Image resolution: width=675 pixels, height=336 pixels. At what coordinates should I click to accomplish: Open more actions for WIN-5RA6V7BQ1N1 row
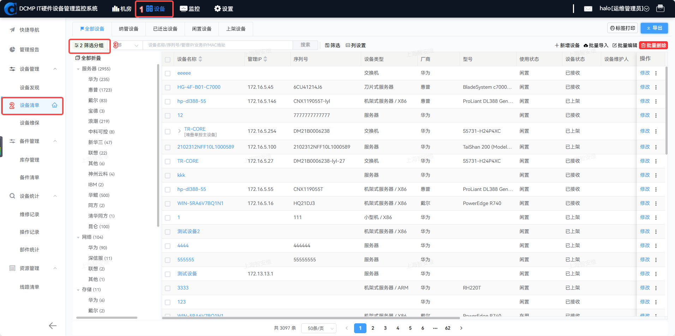656,204
